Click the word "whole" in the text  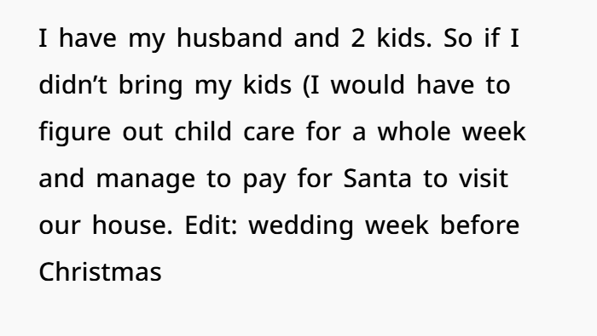coord(414,131)
